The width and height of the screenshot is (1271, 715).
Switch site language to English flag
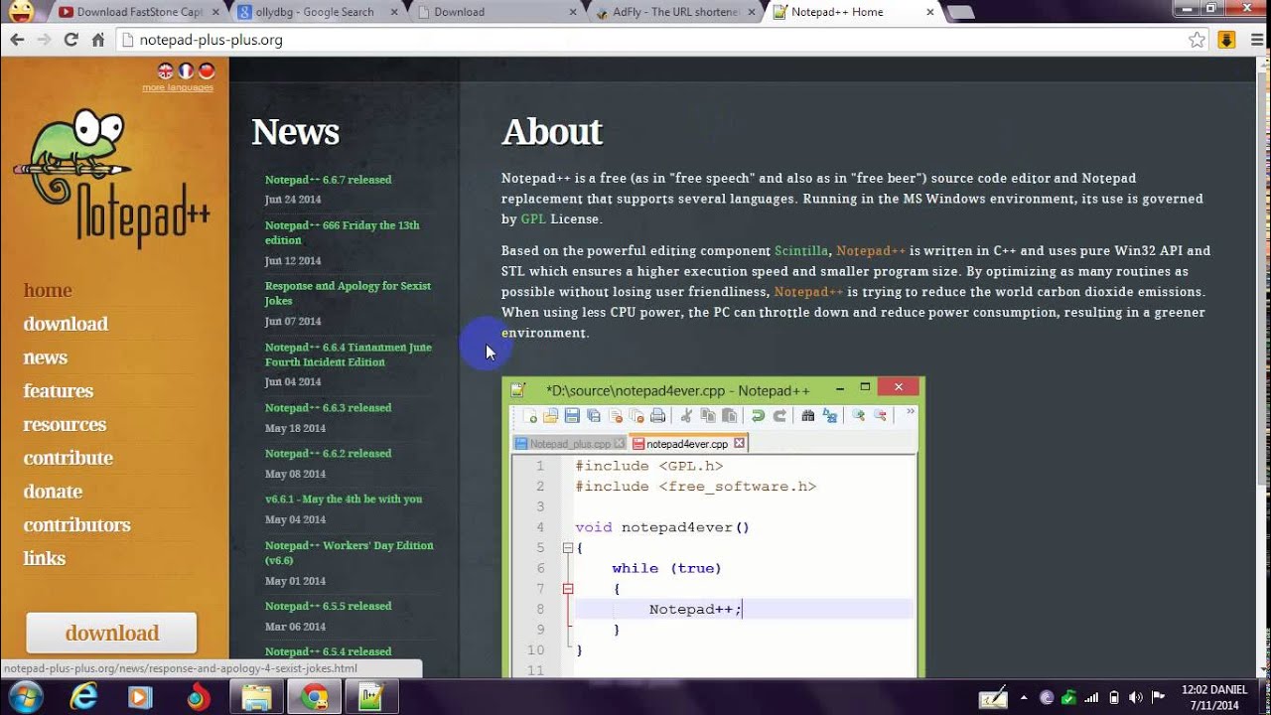coord(166,71)
